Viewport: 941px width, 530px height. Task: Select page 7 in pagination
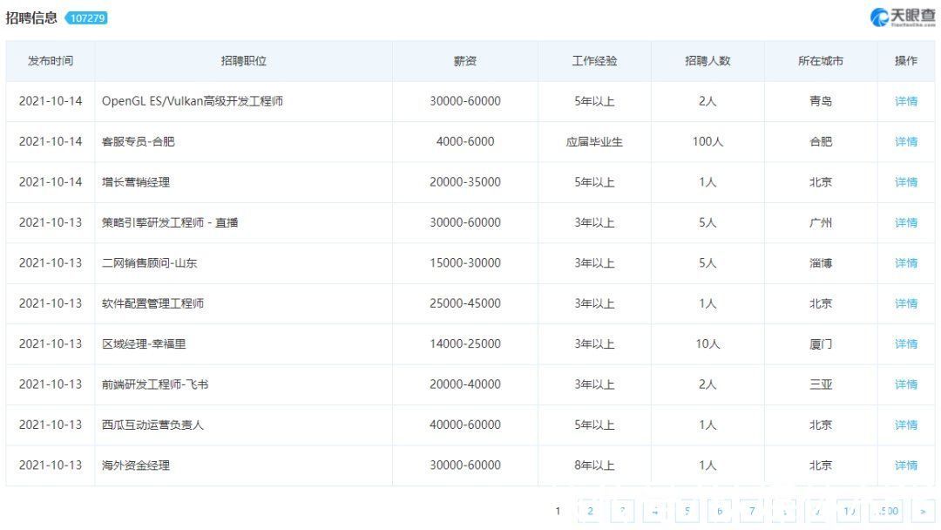click(x=752, y=512)
